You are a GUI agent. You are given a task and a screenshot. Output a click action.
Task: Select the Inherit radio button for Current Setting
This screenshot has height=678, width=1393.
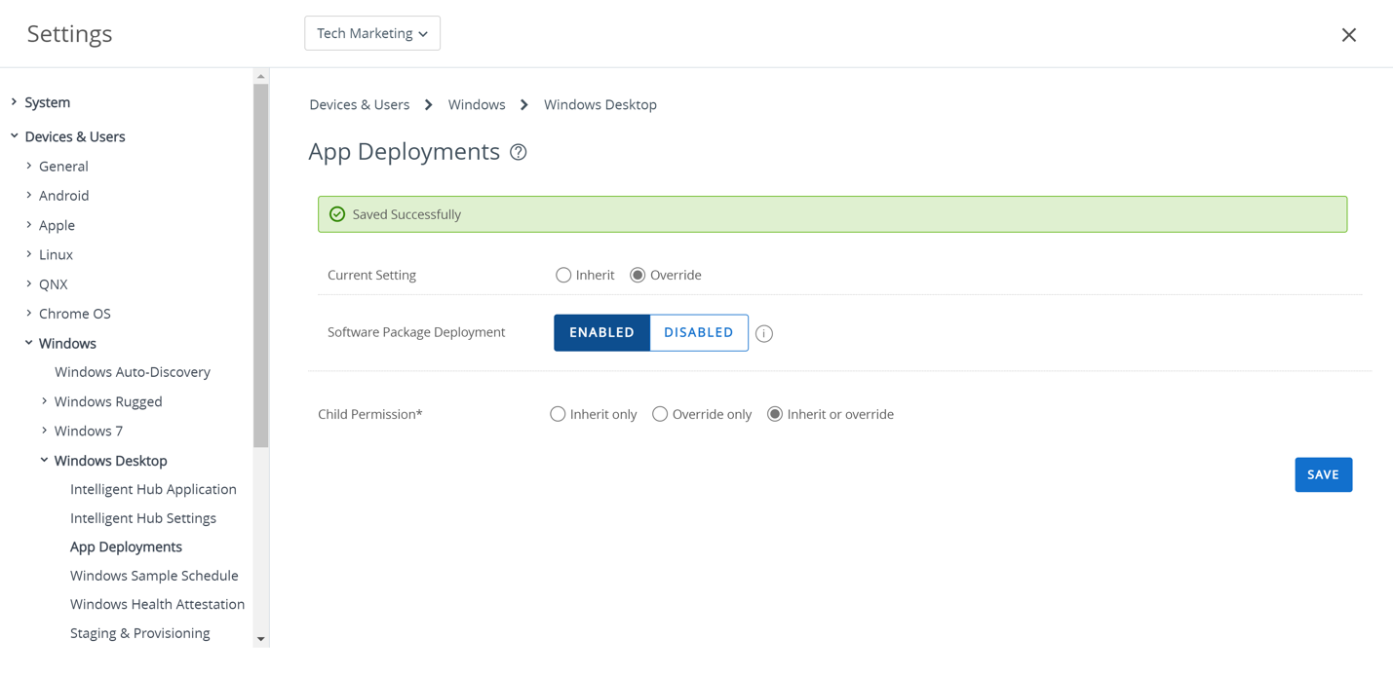click(562, 275)
